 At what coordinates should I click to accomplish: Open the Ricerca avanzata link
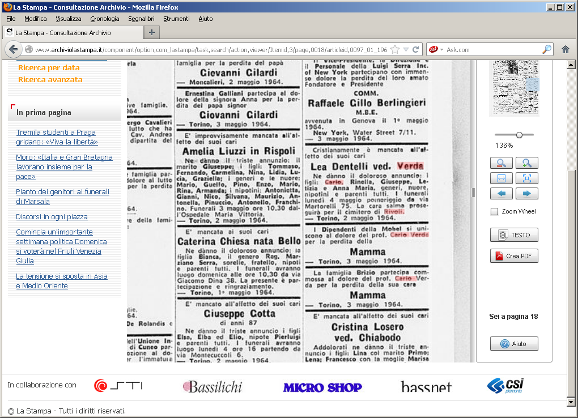[x=50, y=79]
